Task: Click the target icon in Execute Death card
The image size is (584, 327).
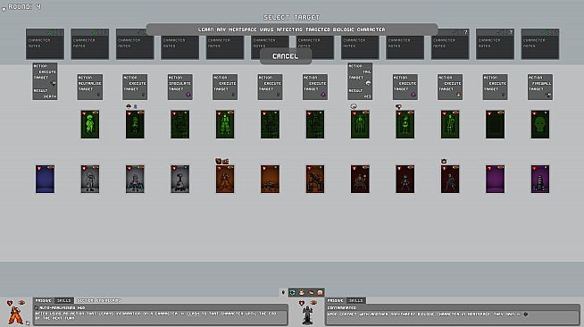Action: tap(53, 83)
